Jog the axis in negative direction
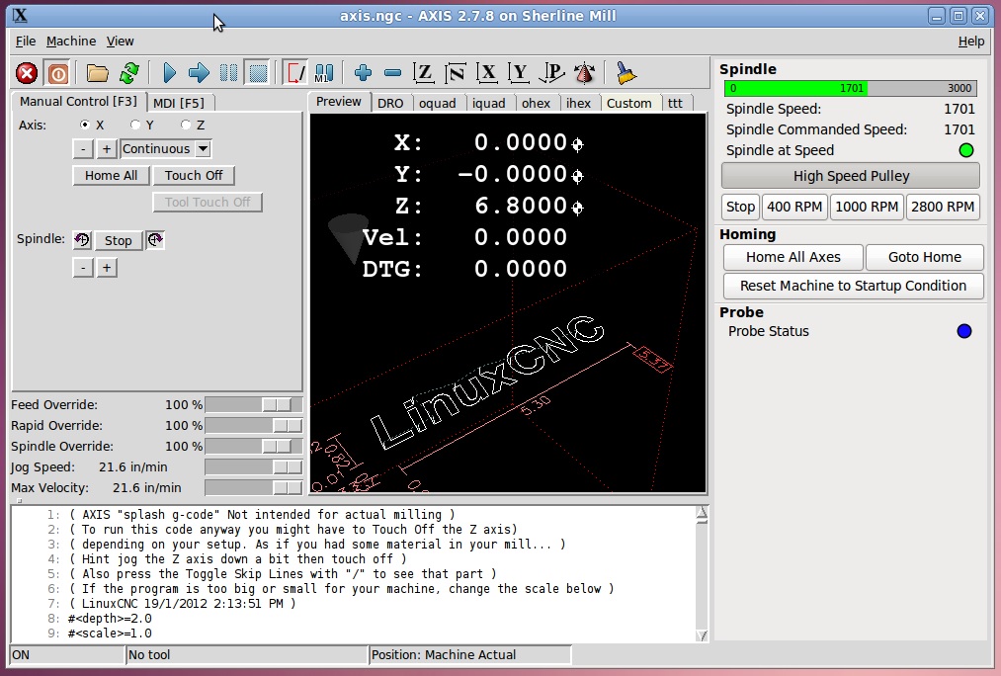The height and width of the screenshot is (676, 1001). point(83,148)
